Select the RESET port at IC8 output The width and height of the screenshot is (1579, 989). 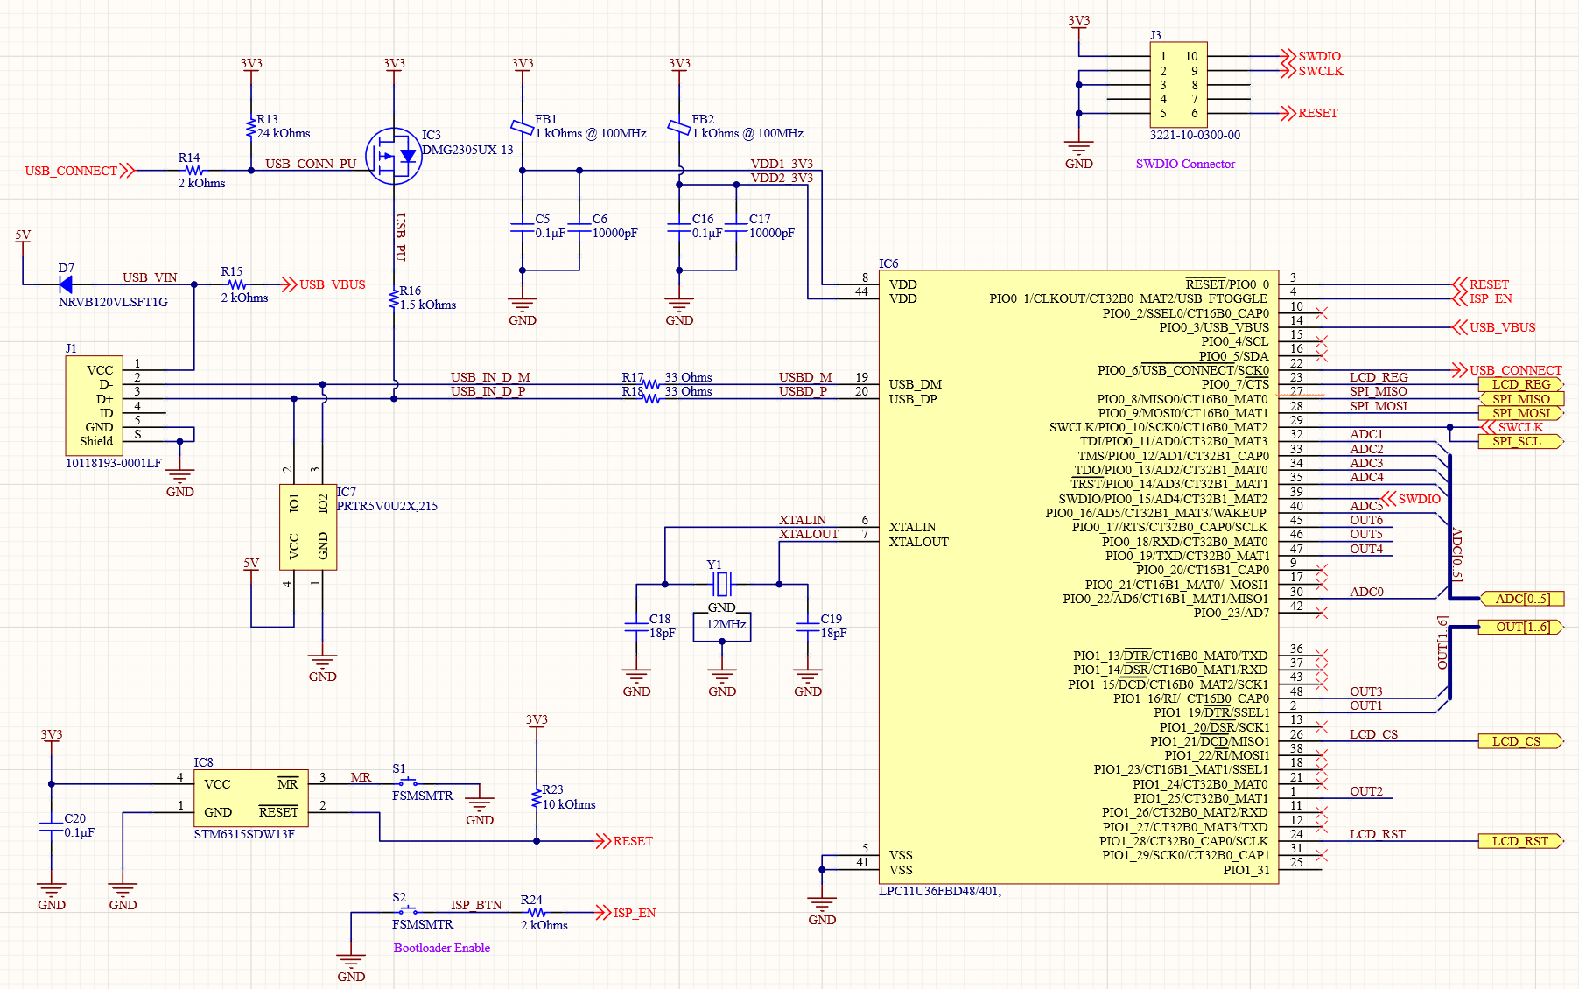pyautogui.click(x=625, y=841)
